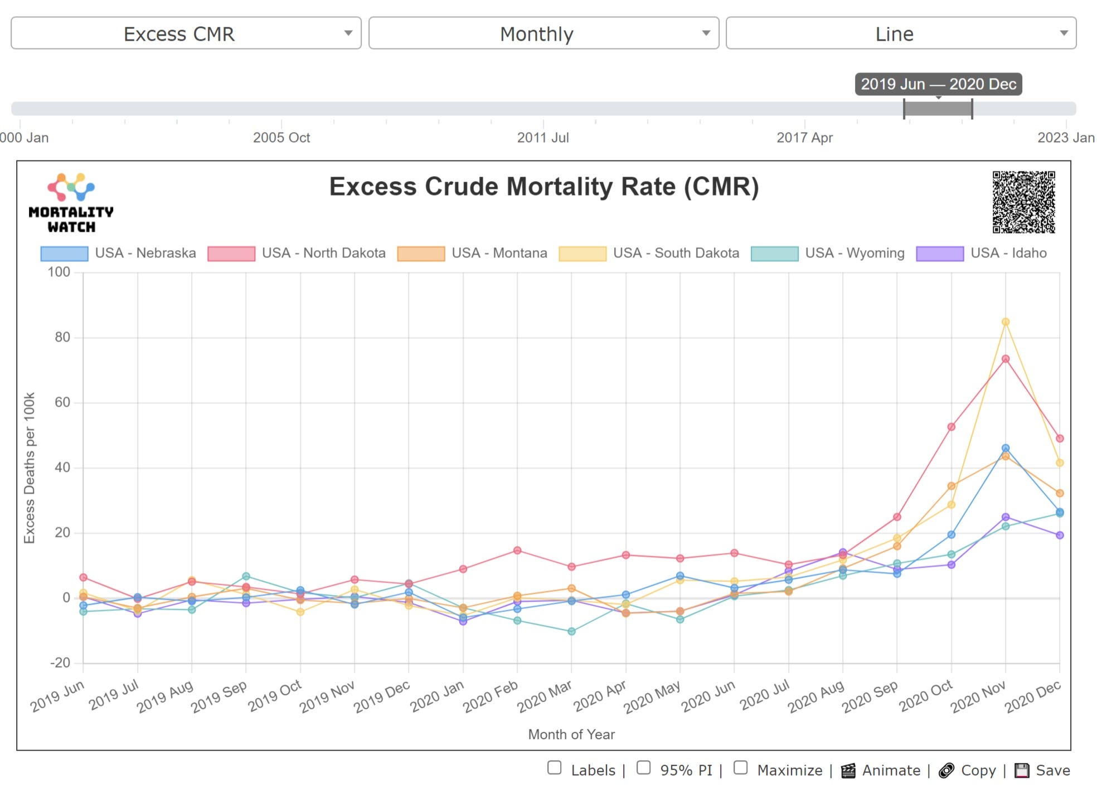
Task: Click the Copy paperclip icon
Action: 946,771
